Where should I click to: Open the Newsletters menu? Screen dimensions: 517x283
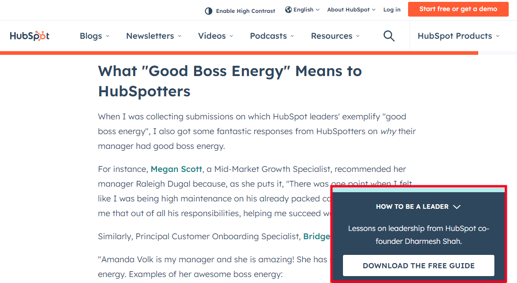[154, 36]
